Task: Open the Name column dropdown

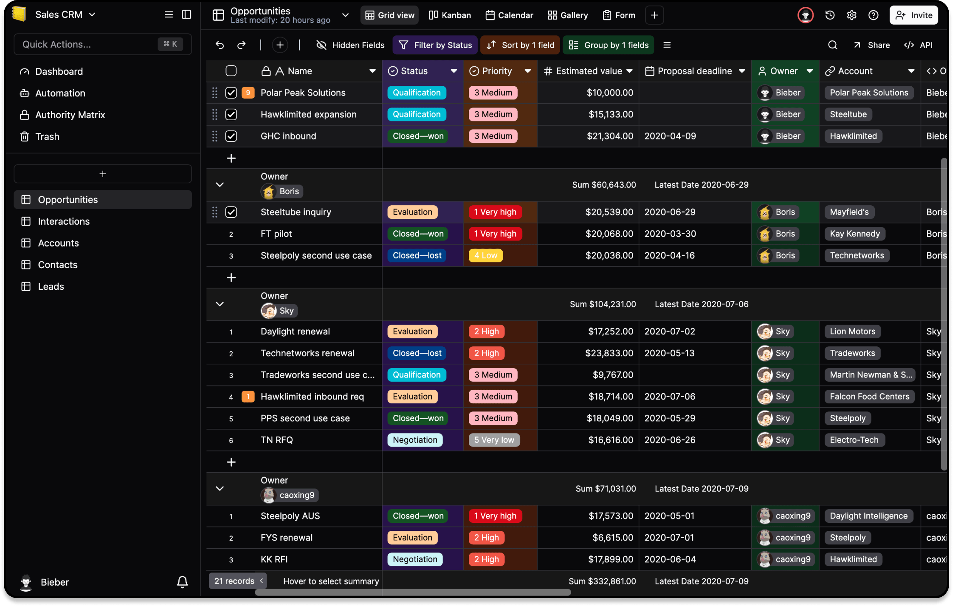Action: tap(372, 71)
